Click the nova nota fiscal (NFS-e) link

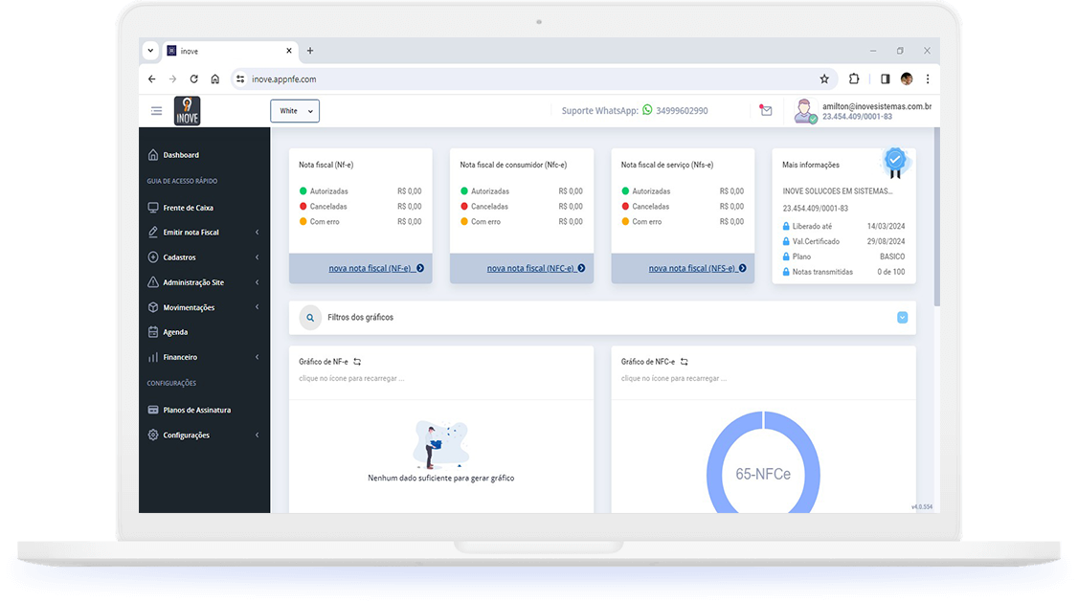tap(691, 268)
